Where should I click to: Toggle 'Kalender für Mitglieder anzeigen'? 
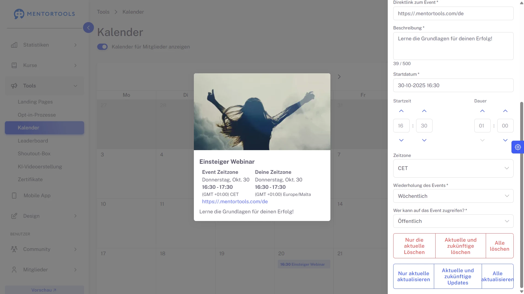[x=102, y=47]
